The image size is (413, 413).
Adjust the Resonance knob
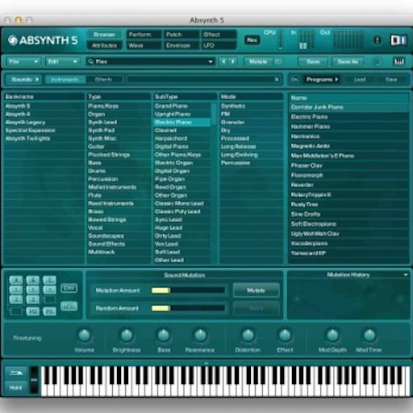click(x=200, y=336)
